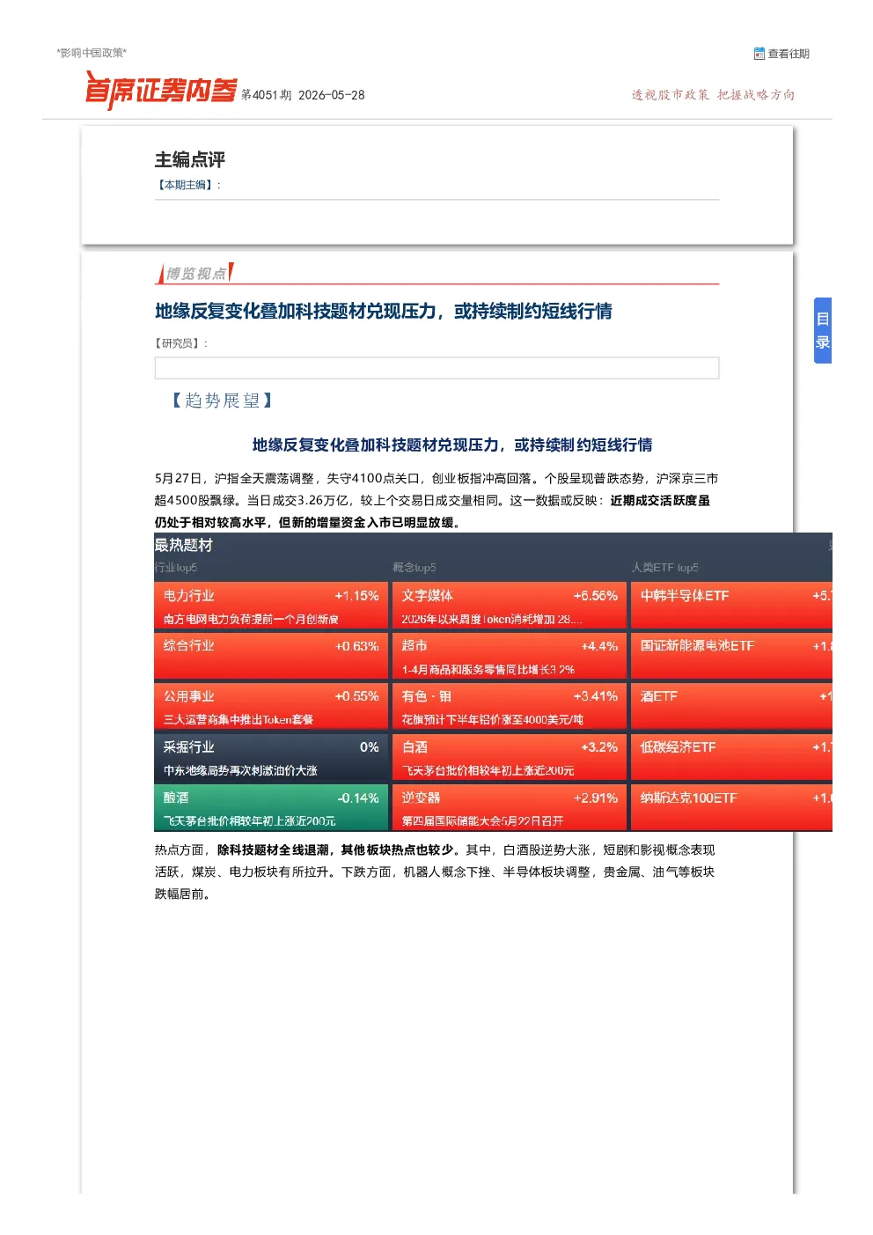Open the 白酒 +3.2% concept tile
This screenshot has height=1235, width=873.
coord(510,758)
